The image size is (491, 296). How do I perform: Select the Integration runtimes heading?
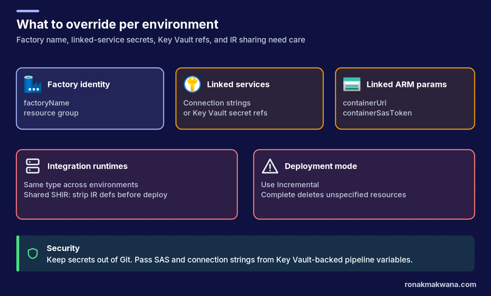click(x=88, y=166)
